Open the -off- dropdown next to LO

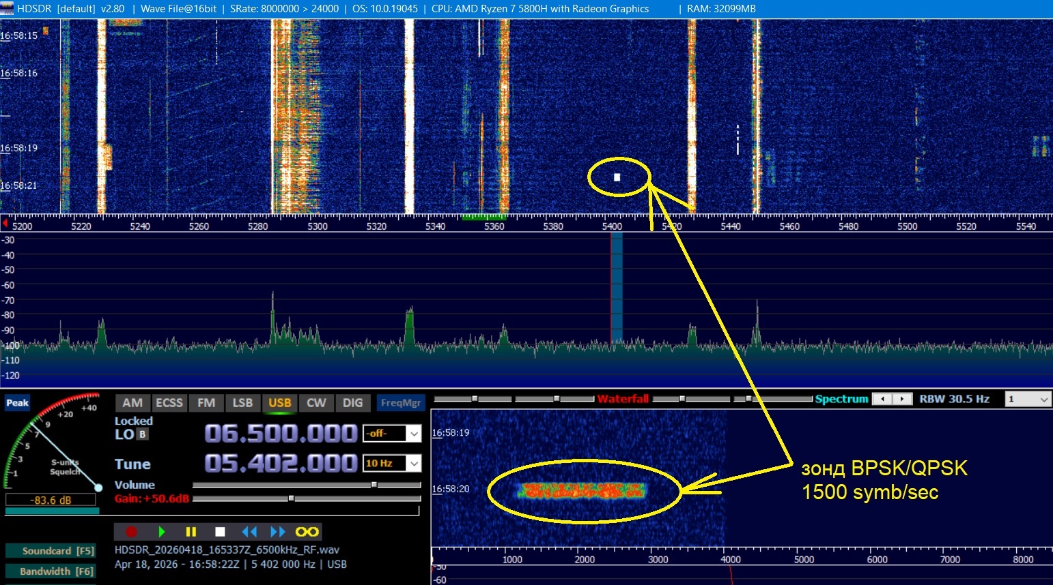coord(414,434)
